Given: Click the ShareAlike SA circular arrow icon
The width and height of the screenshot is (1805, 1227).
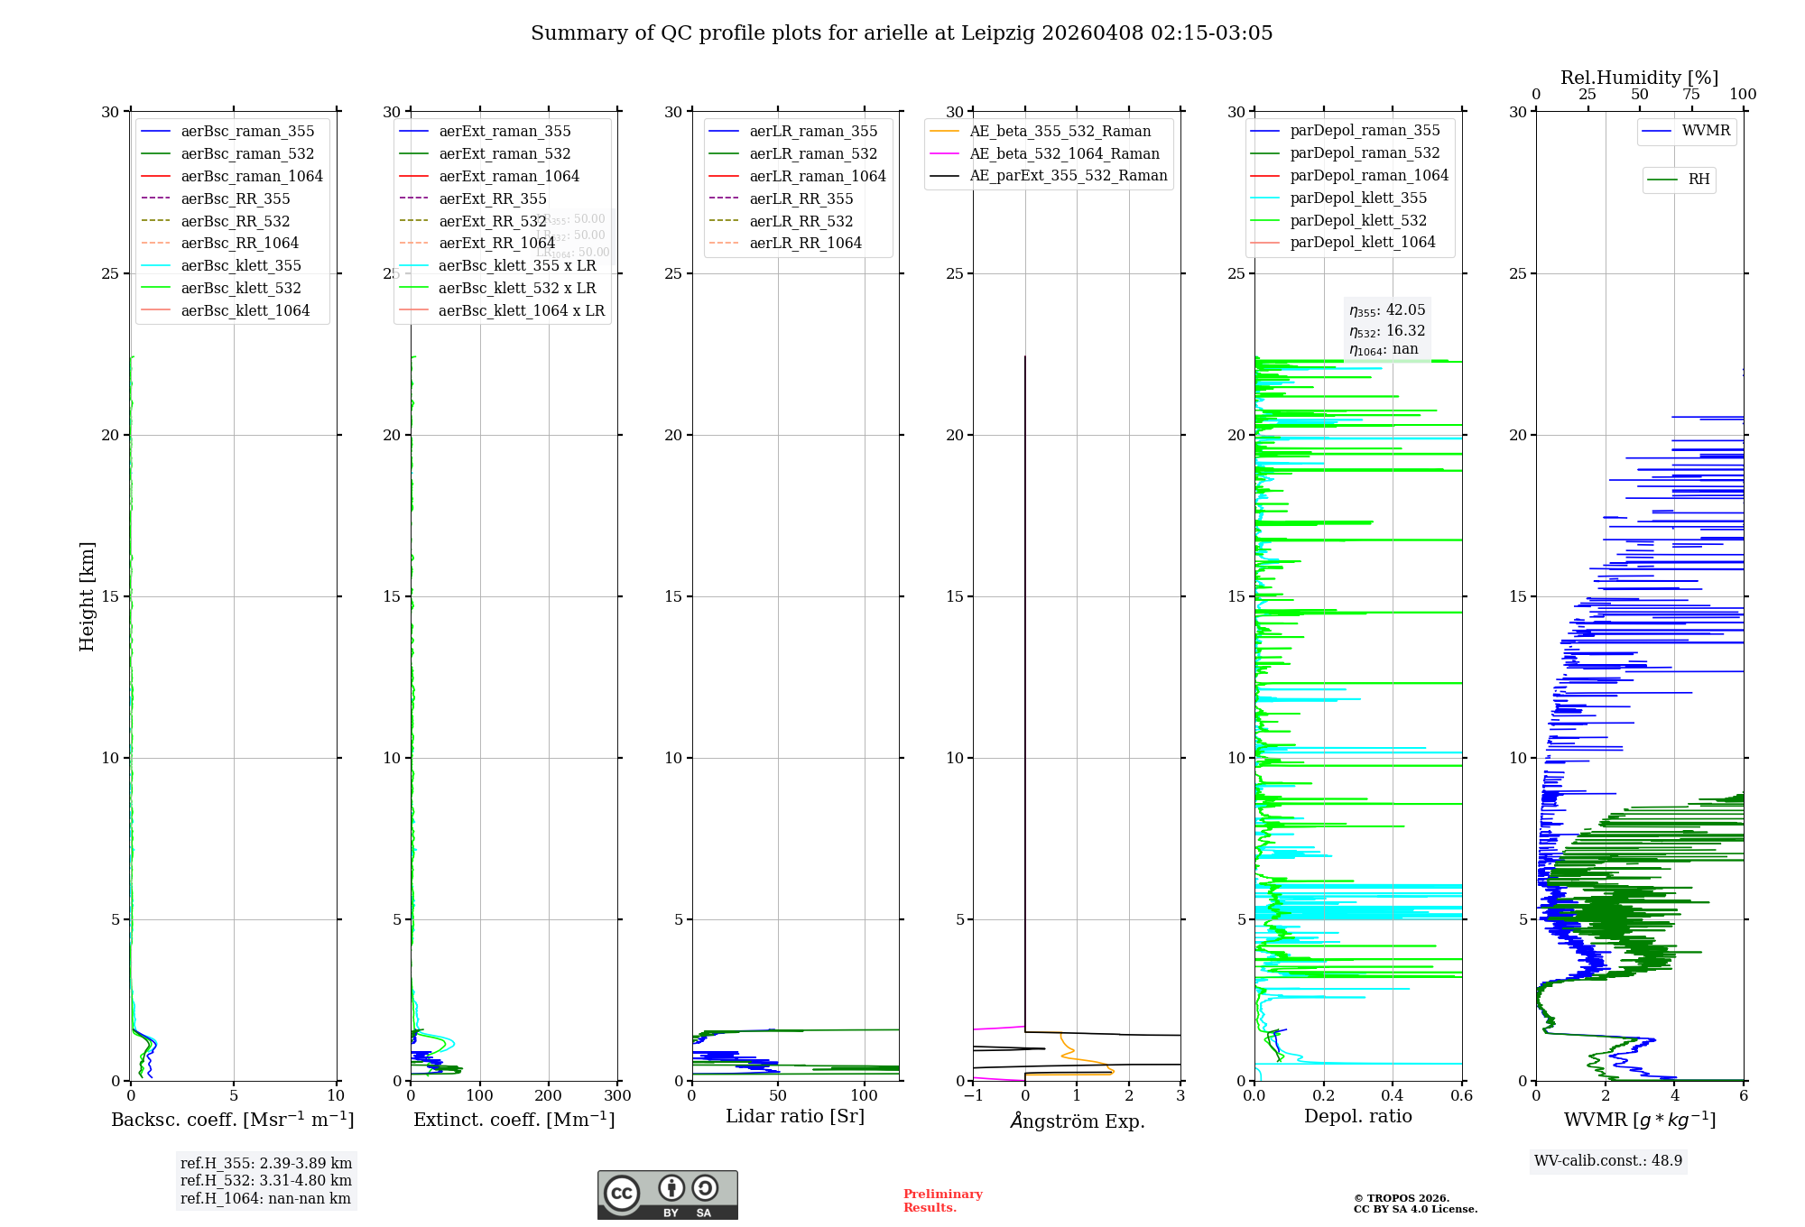Looking at the screenshot, I should coord(705,1188).
